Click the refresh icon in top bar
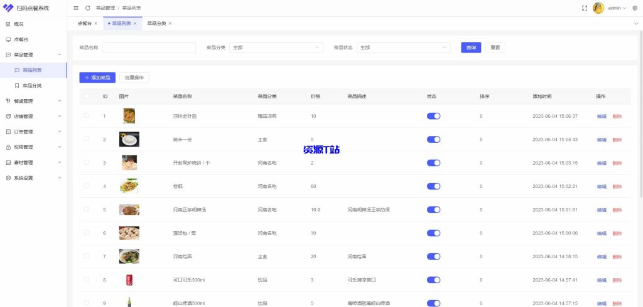Viewport: 643px width, 307px height. [x=88, y=8]
